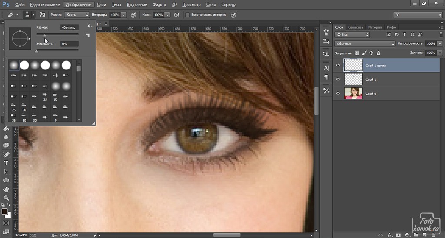Open the 'Фильтр' menu
This screenshot has width=445, height=238.
pos(159,4)
